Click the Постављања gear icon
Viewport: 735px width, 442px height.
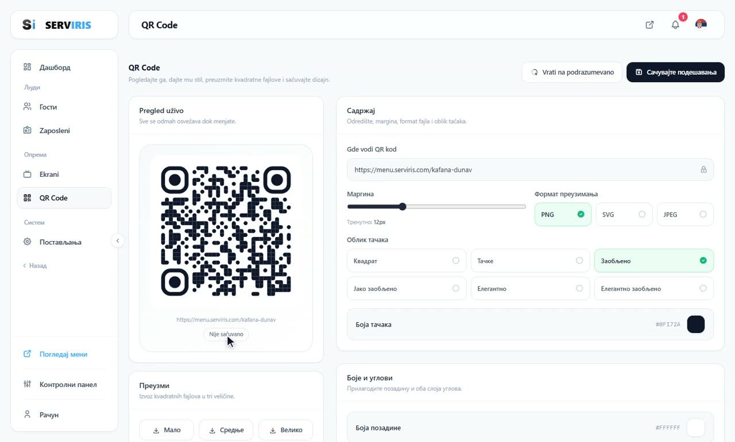(x=27, y=242)
